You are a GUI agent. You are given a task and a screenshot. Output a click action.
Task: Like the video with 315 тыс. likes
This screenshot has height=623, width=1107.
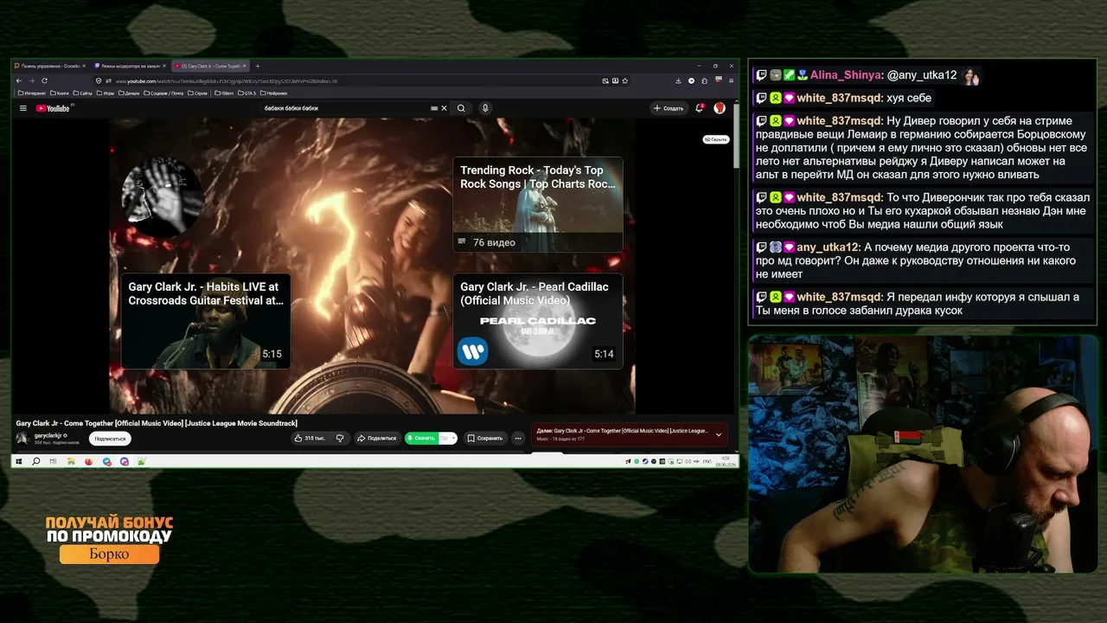click(310, 438)
